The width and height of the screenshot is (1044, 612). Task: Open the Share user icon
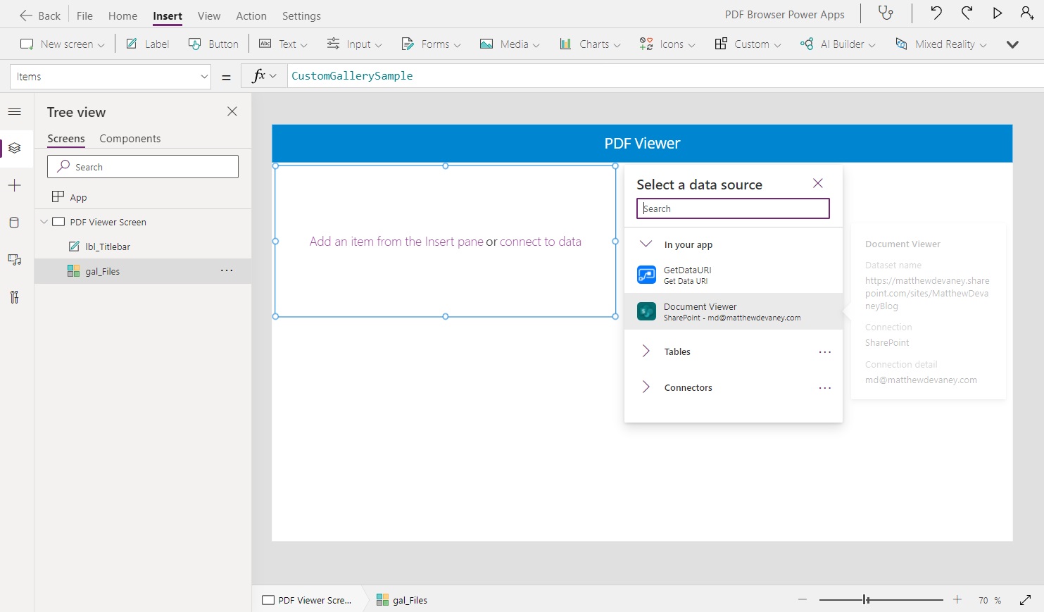click(x=1026, y=13)
